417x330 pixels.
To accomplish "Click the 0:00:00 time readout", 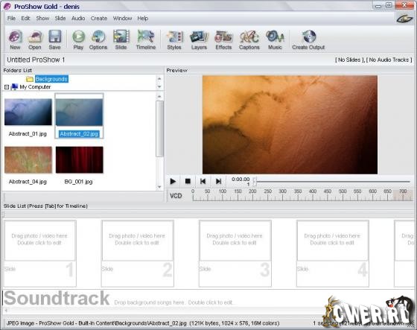I will click(241, 180).
